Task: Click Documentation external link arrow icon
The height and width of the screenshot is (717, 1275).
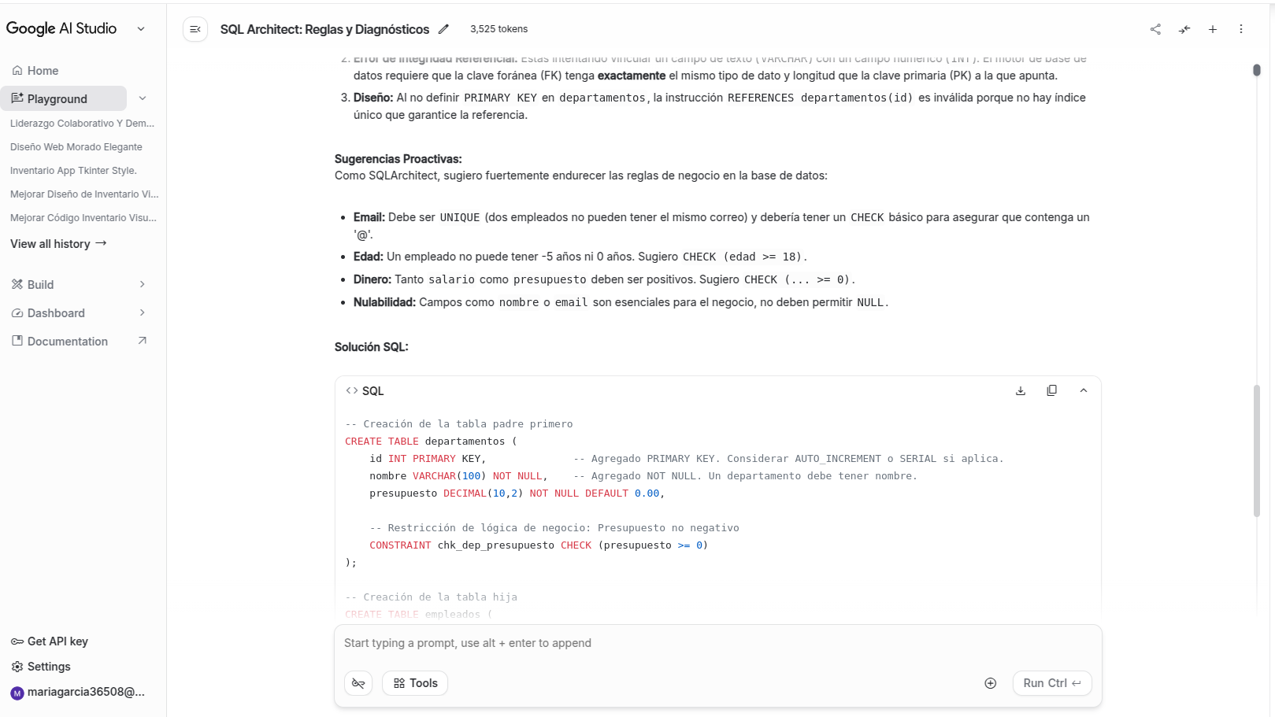Action: (143, 341)
